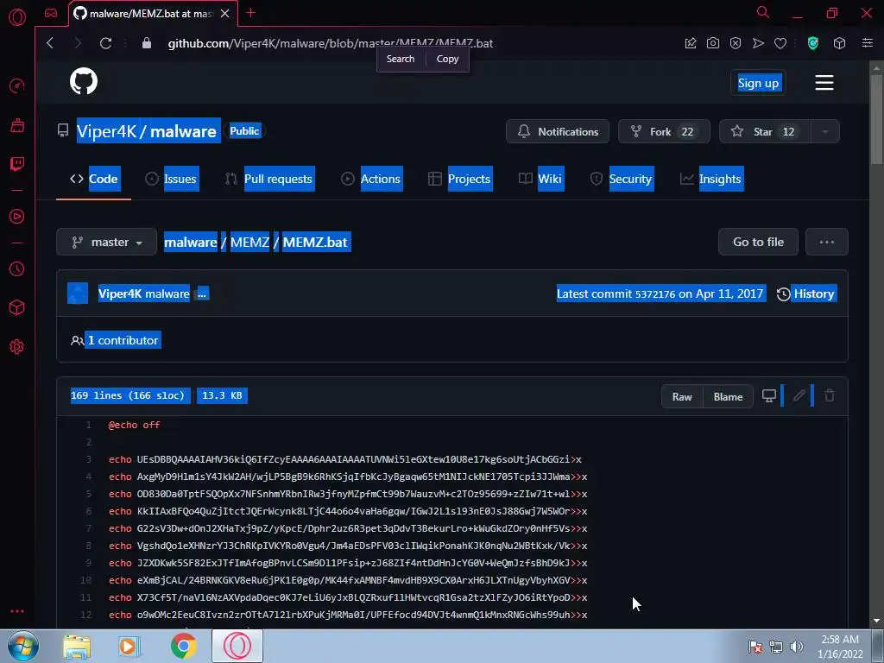
Task: Open the VPN shield badge icon
Action: pos(813,43)
